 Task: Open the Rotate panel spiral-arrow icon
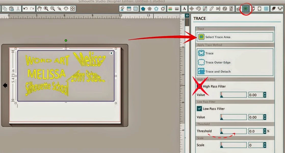[198, 9]
